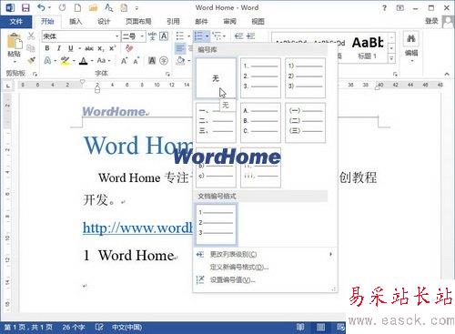The height and width of the screenshot is (334, 455).
Task: Grow font size with larger A
Action: pos(124,61)
